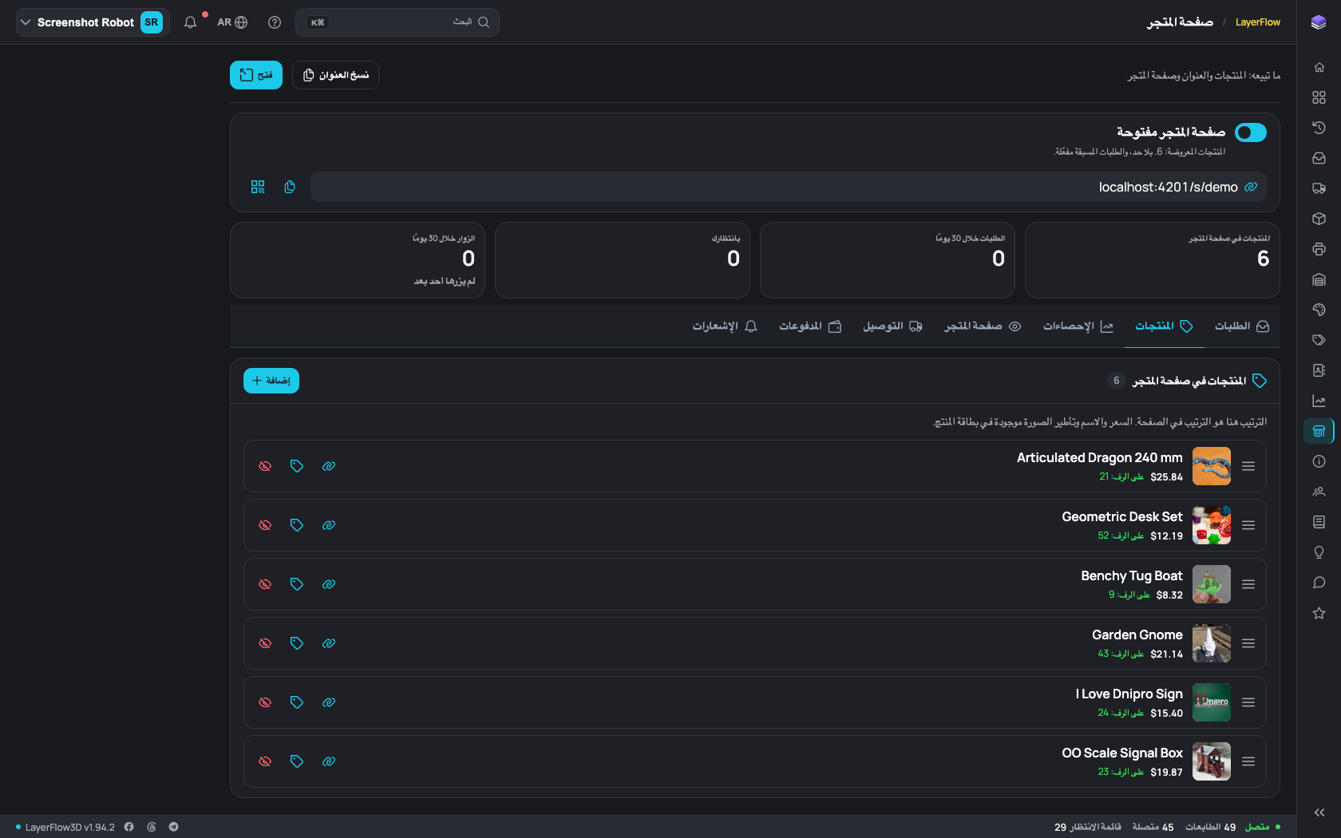Viewport: 1341px width, 838px height.
Task: Switch to the المدفوعات tab
Action: click(x=810, y=326)
